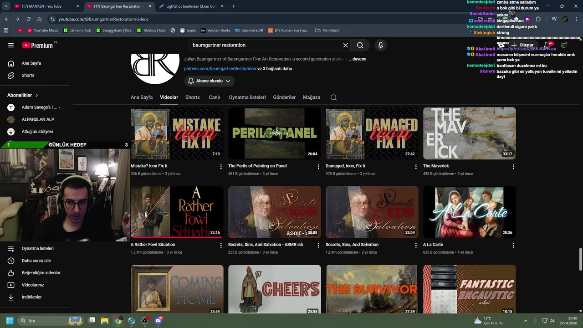Viewport: 583px width, 328px height.
Task: Switch to the Gönderiler tab
Action: (x=284, y=97)
